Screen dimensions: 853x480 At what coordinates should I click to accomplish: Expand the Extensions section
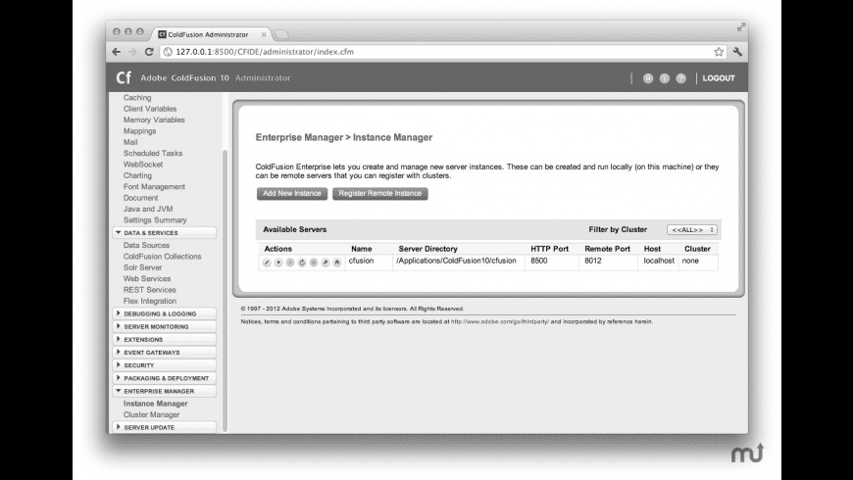pos(165,339)
